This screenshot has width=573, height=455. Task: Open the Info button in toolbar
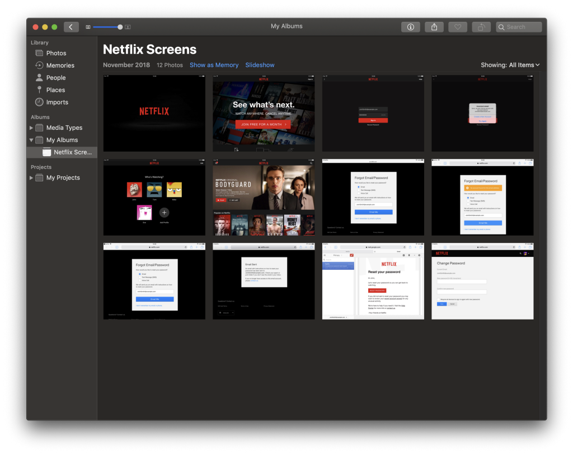[410, 27]
